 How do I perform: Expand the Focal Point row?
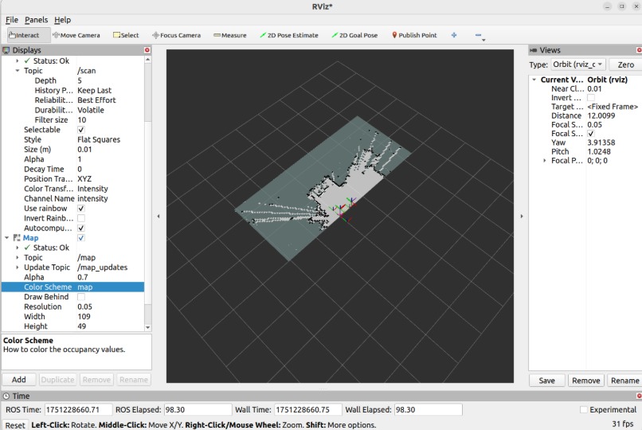point(545,160)
